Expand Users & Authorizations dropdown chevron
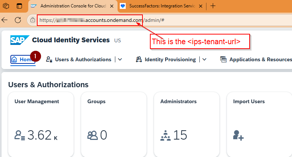Screen dimensions: 292x157 point(120,59)
